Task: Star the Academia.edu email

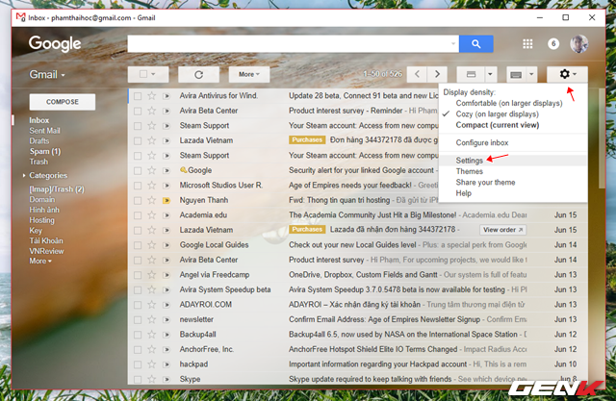Action: 152,215
